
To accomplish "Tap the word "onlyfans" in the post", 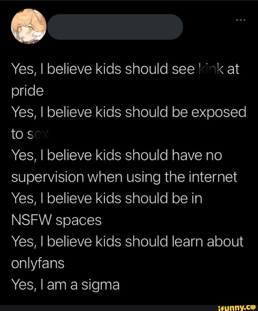I will pyautogui.click(x=38, y=263).
